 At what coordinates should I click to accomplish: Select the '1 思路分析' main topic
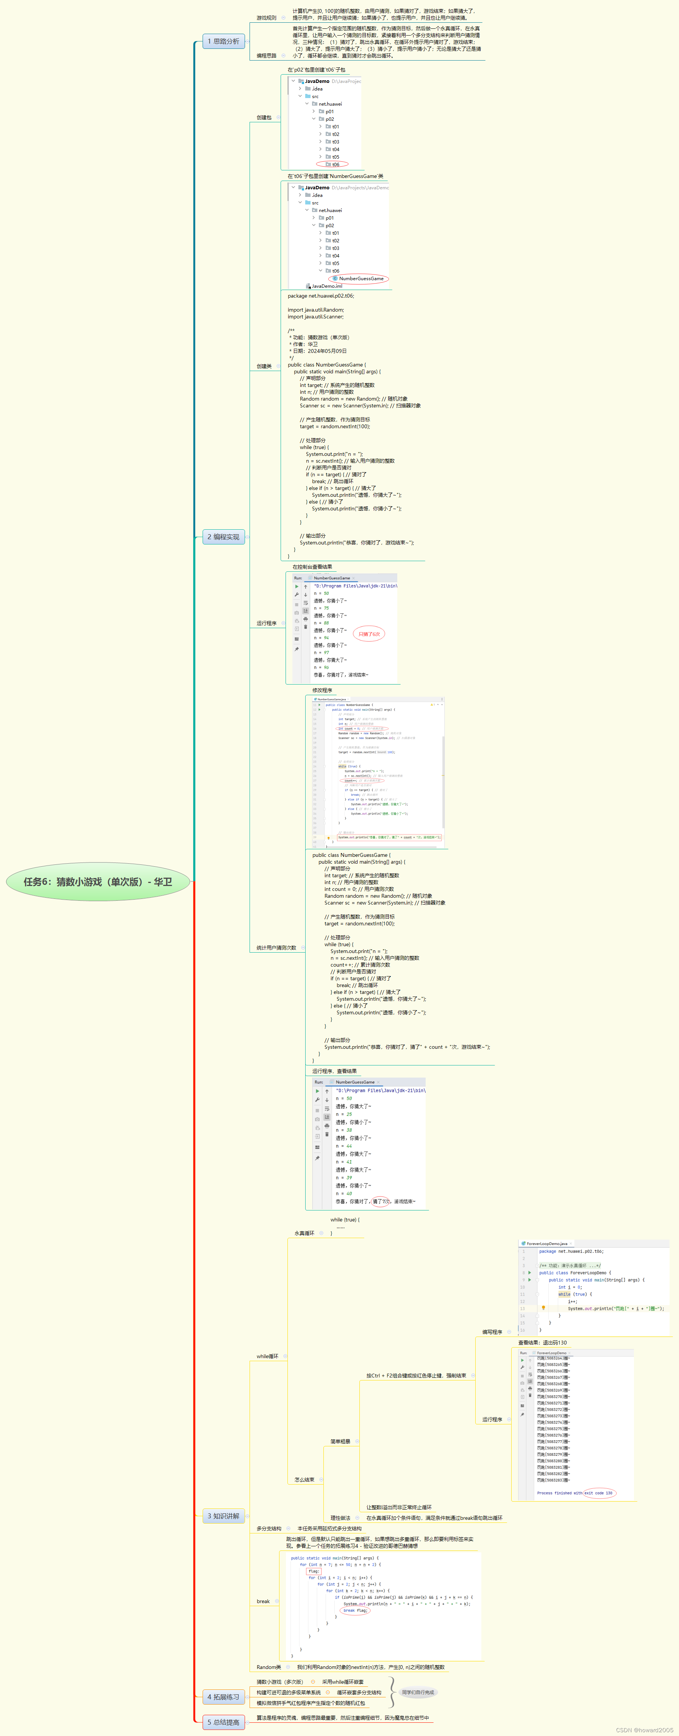coord(223,41)
